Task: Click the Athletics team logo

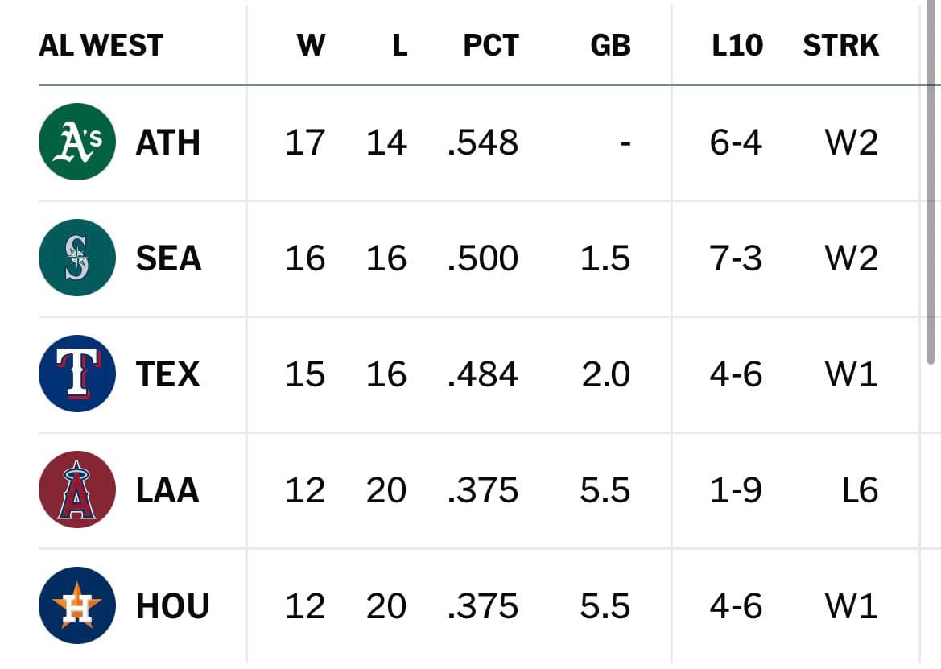Action: click(76, 142)
